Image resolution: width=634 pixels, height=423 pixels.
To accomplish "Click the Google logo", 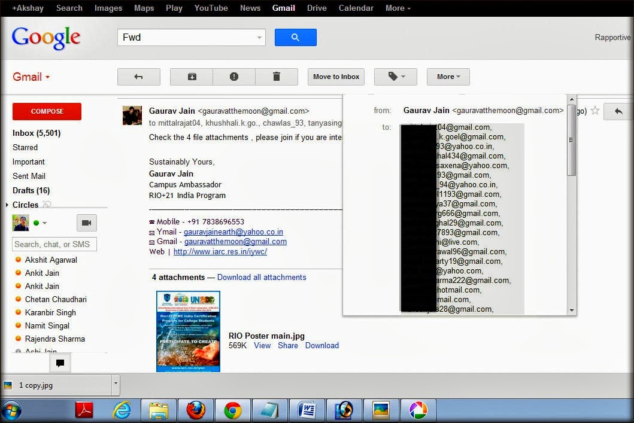I will tap(45, 37).
